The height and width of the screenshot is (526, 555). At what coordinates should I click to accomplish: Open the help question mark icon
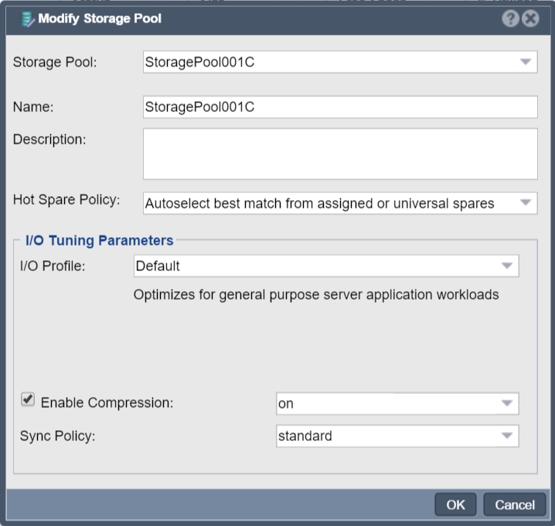click(510, 19)
